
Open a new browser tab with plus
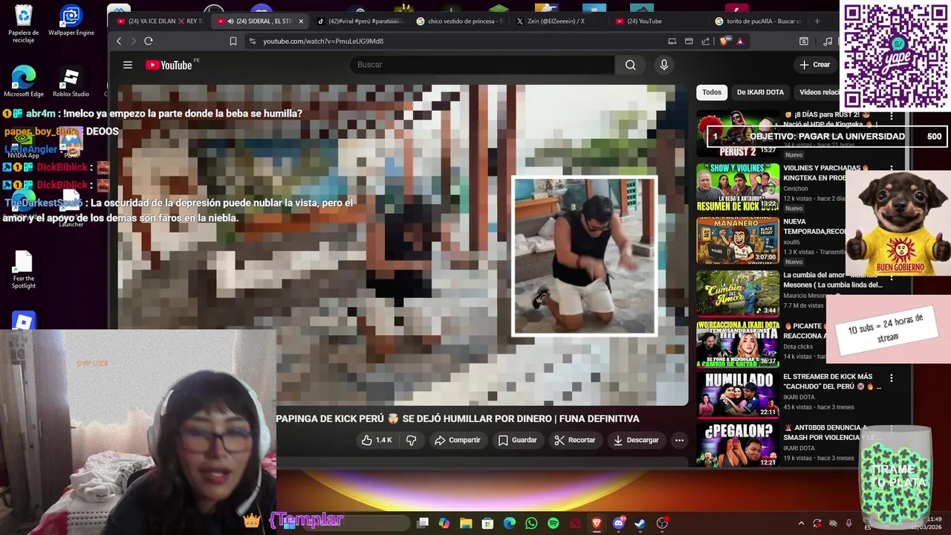(x=817, y=22)
